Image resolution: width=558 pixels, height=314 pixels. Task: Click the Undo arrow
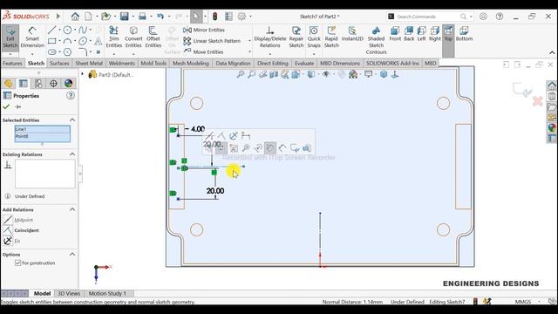160,17
